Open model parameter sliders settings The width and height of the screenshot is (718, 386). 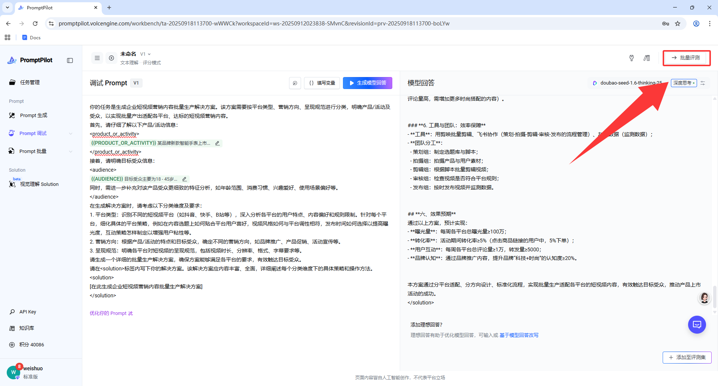703,83
